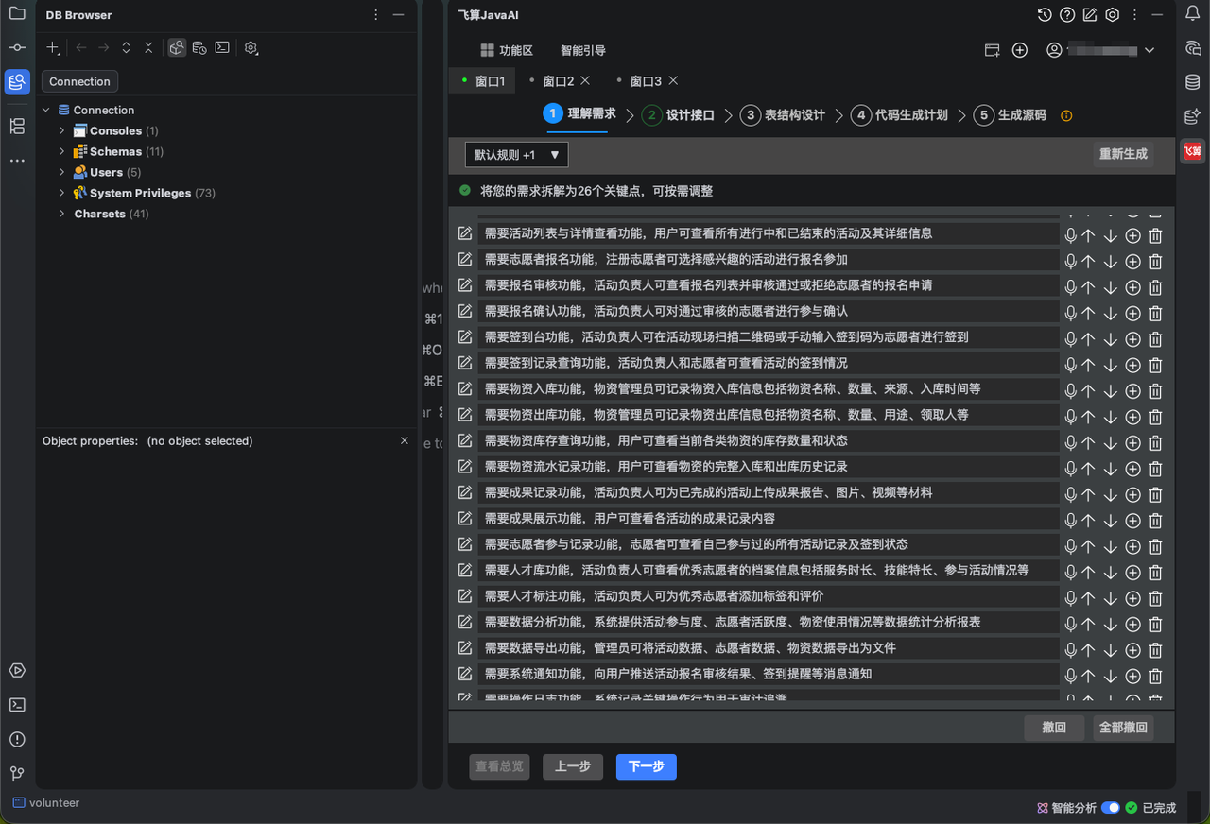Open 飞算JavaAI settings hexagon icon
The image size is (1210, 824).
click(1113, 15)
